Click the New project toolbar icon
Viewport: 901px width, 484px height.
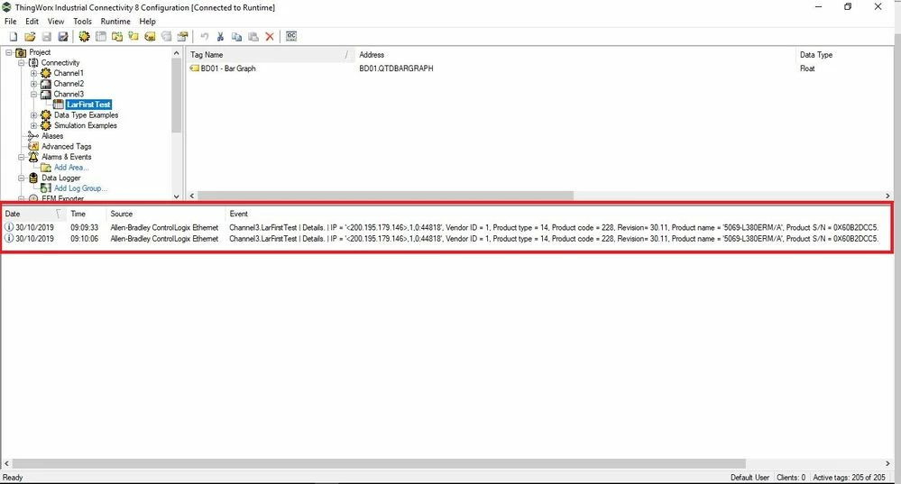click(14, 37)
